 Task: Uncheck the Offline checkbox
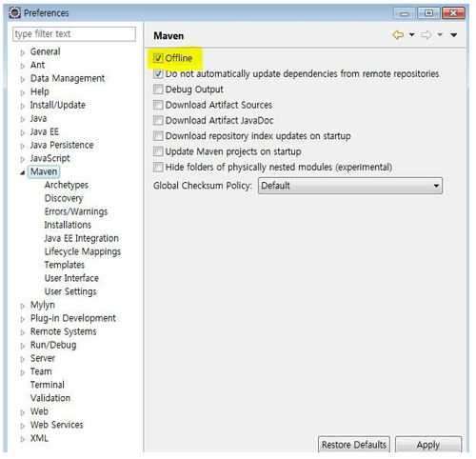158,58
